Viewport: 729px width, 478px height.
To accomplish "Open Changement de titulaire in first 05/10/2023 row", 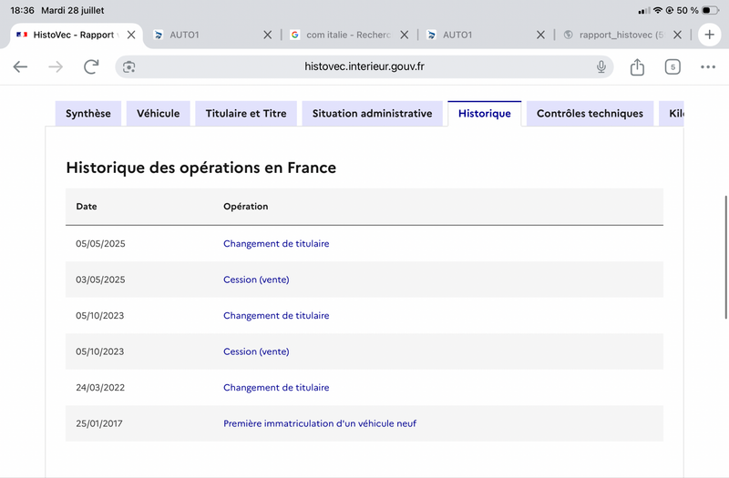I will tap(276, 315).
